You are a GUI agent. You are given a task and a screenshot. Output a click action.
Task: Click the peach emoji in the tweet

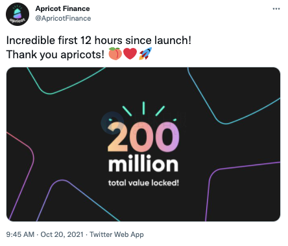click(115, 54)
